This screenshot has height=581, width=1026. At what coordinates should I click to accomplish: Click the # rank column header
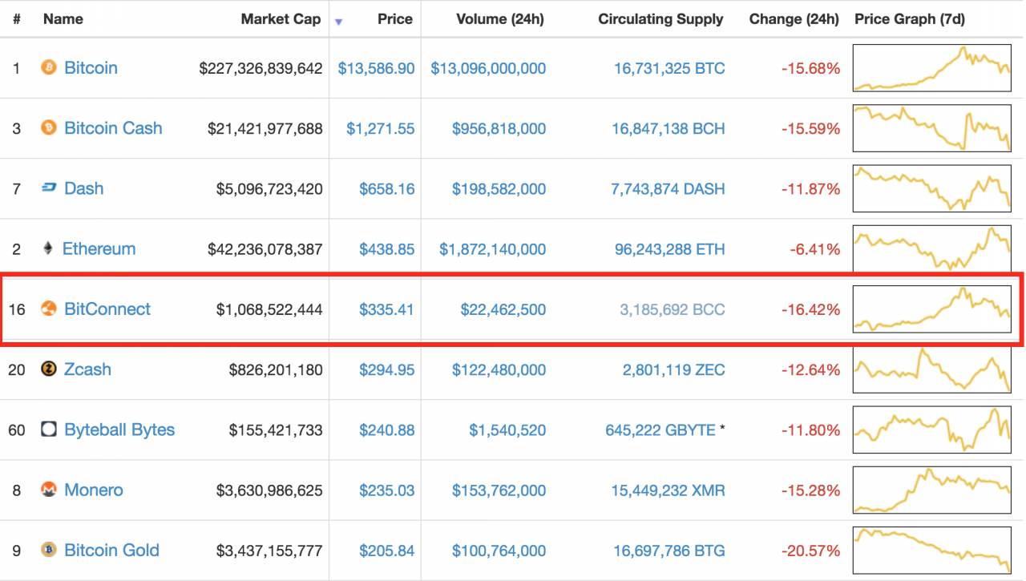[17, 19]
